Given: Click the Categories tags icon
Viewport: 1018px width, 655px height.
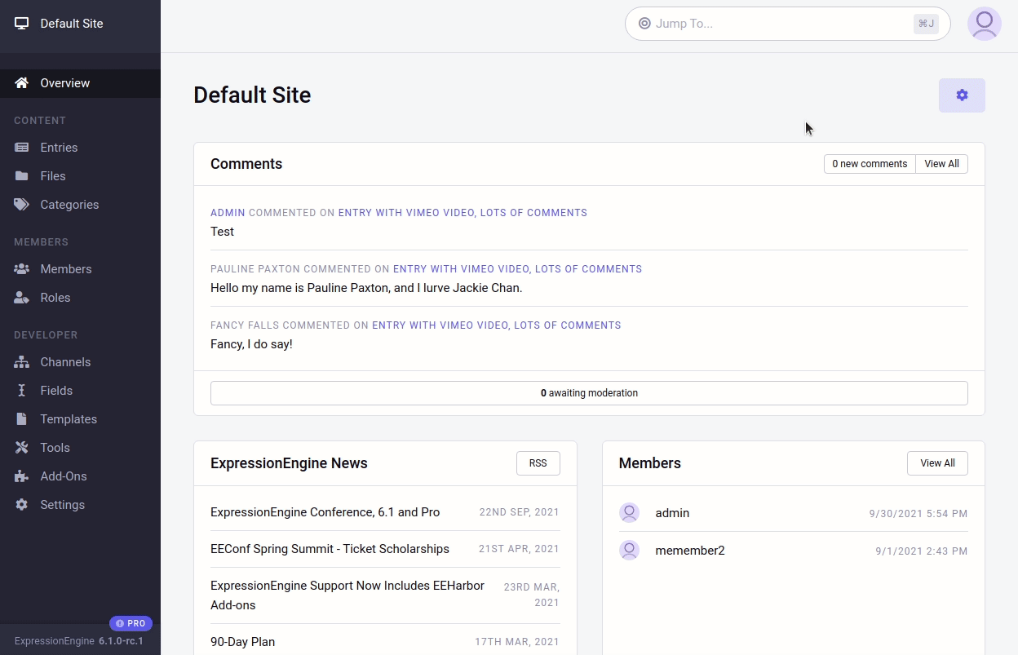Looking at the screenshot, I should coord(22,205).
